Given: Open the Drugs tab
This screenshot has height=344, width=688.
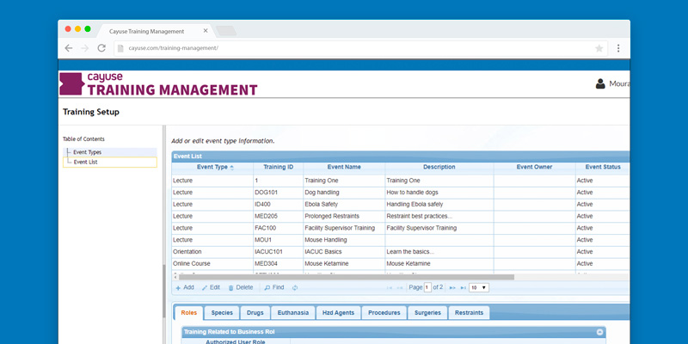Looking at the screenshot, I should coord(255,313).
